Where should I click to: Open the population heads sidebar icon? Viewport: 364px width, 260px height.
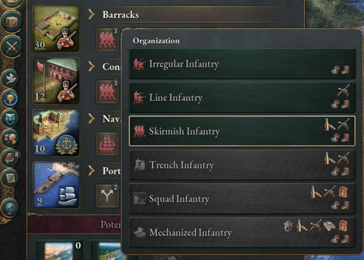(10, 138)
